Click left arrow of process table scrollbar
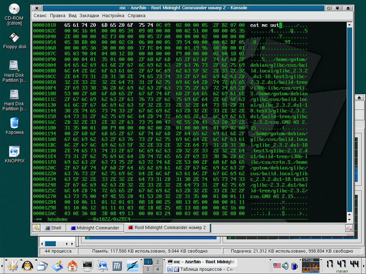 (x=42, y=244)
